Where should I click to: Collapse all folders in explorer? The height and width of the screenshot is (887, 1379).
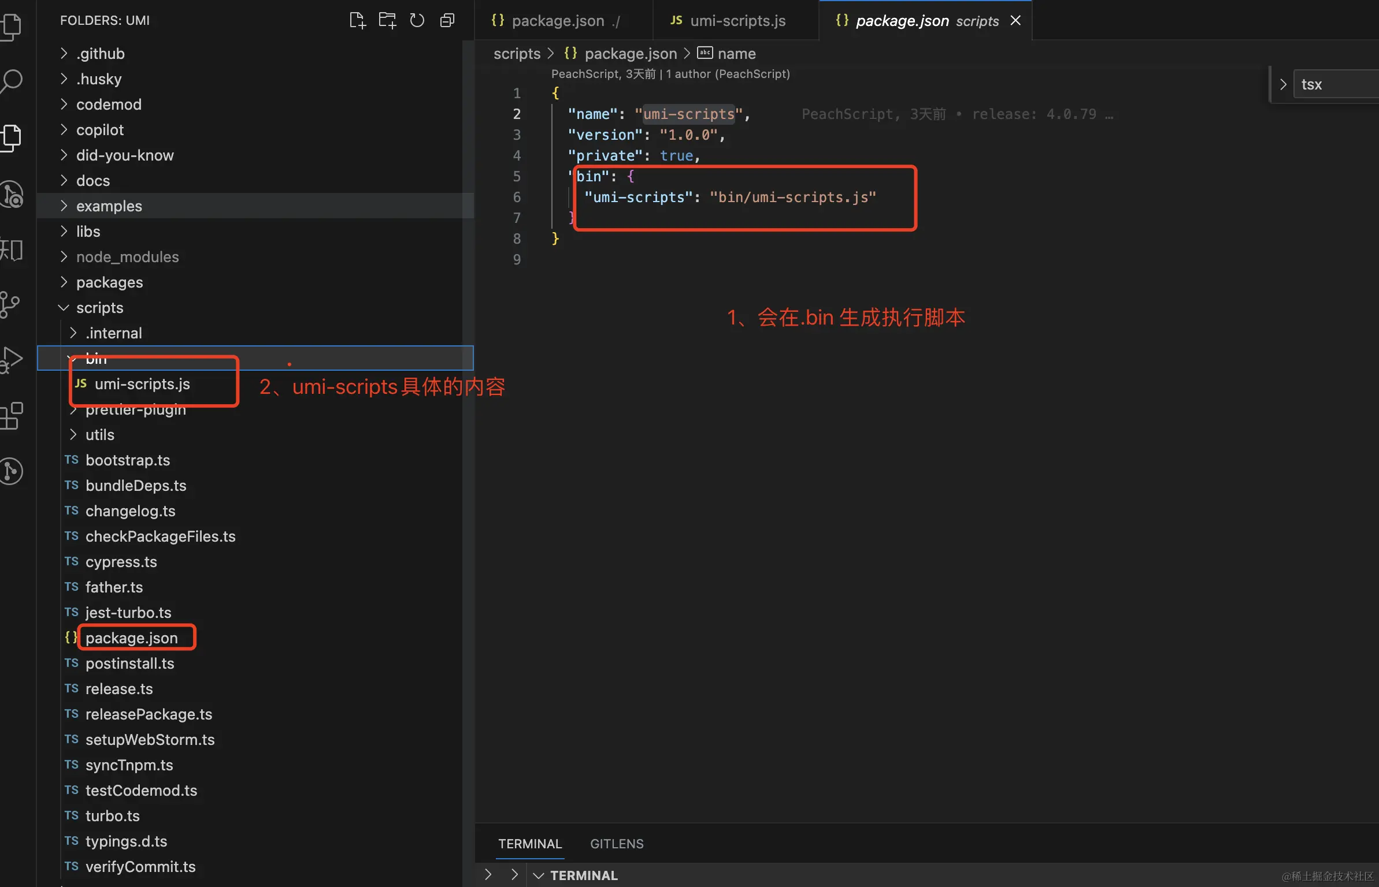coord(447,21)
